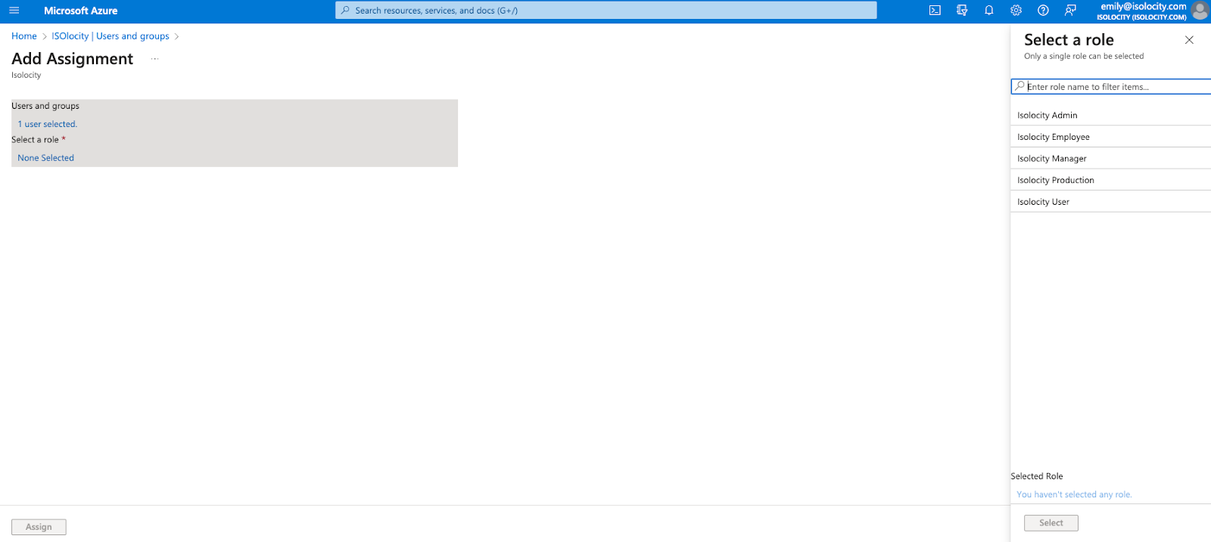Open the notifications bell
The image size is (1211, 542).
coord(988,11)
